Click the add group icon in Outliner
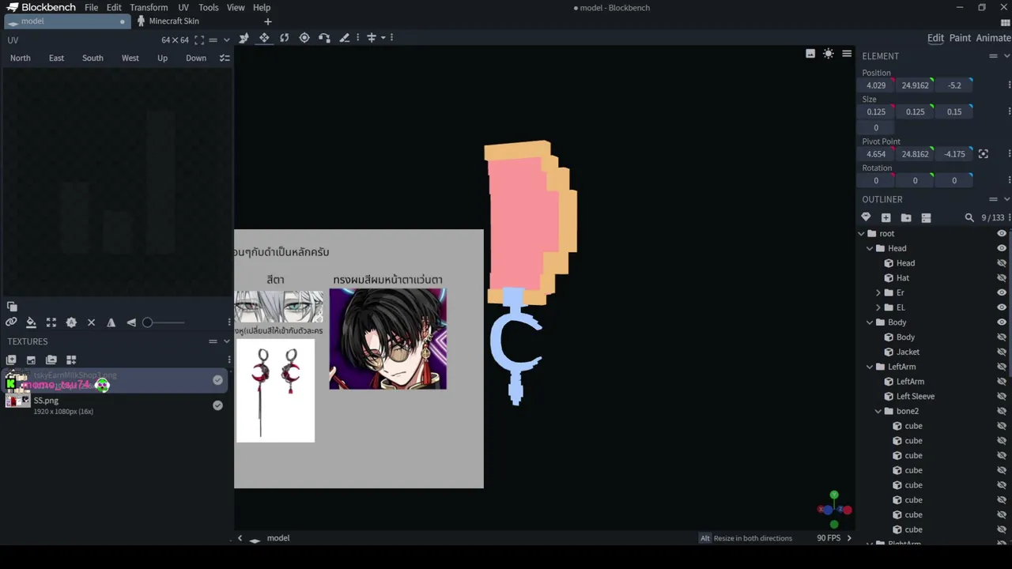 click(x=906, y=218)
